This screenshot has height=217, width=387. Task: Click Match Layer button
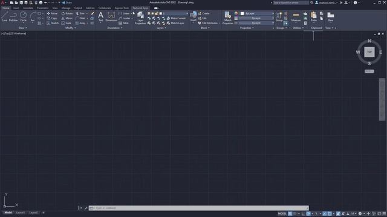pos(175,23)
